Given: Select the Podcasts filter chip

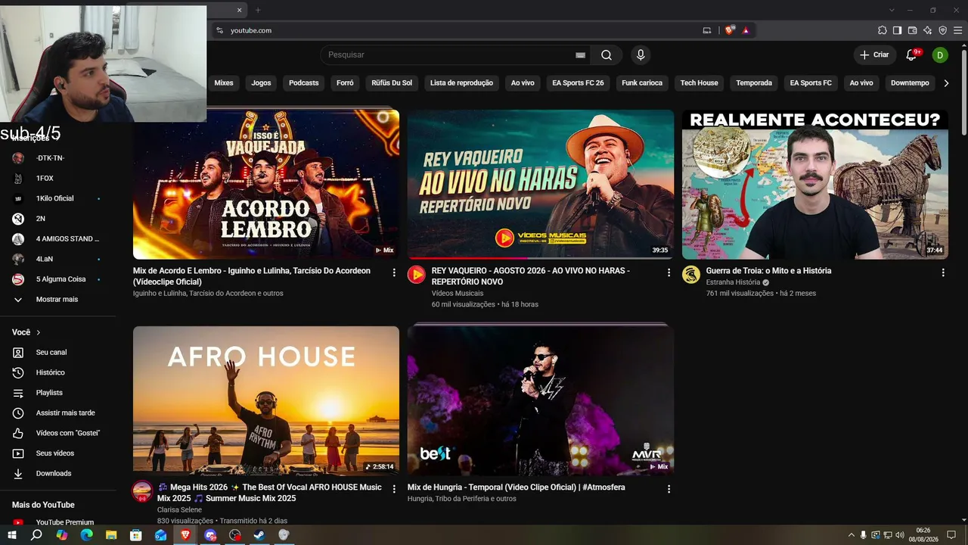Looking at the screenshot, I should pyautogui.click(x=304, y=83).
